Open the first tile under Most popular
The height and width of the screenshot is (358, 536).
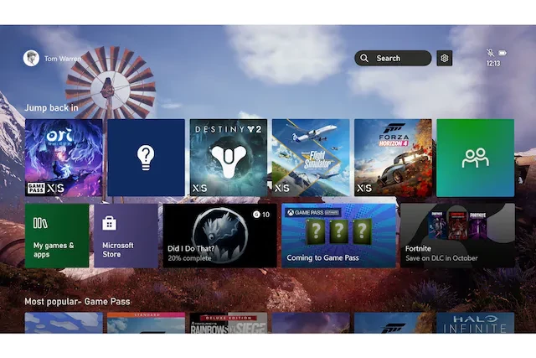64,323
